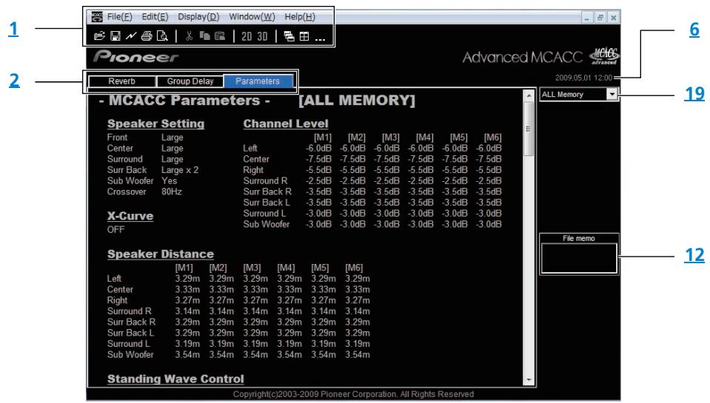Click the Standing Wave Control heading
The width and height of the screenshot is (710, 403).
[x=175, y=379]
